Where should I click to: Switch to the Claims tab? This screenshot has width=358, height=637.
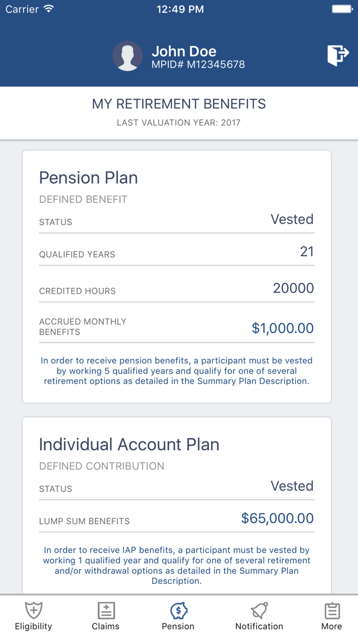pos(105,615)
